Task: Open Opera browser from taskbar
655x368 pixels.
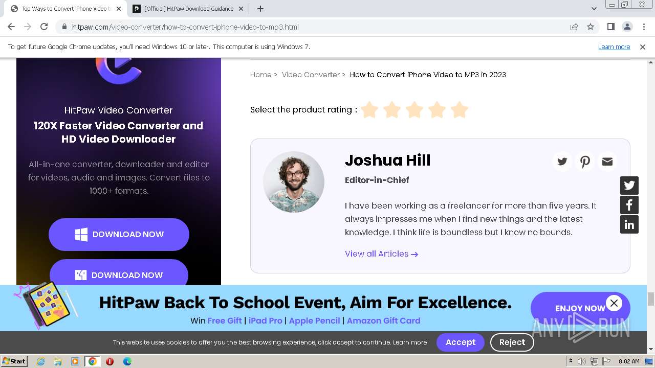Action: point(110,361)
